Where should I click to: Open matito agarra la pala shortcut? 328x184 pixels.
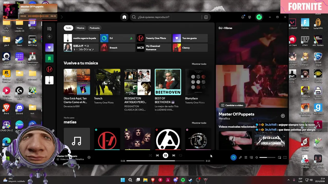tap(81, 38)
